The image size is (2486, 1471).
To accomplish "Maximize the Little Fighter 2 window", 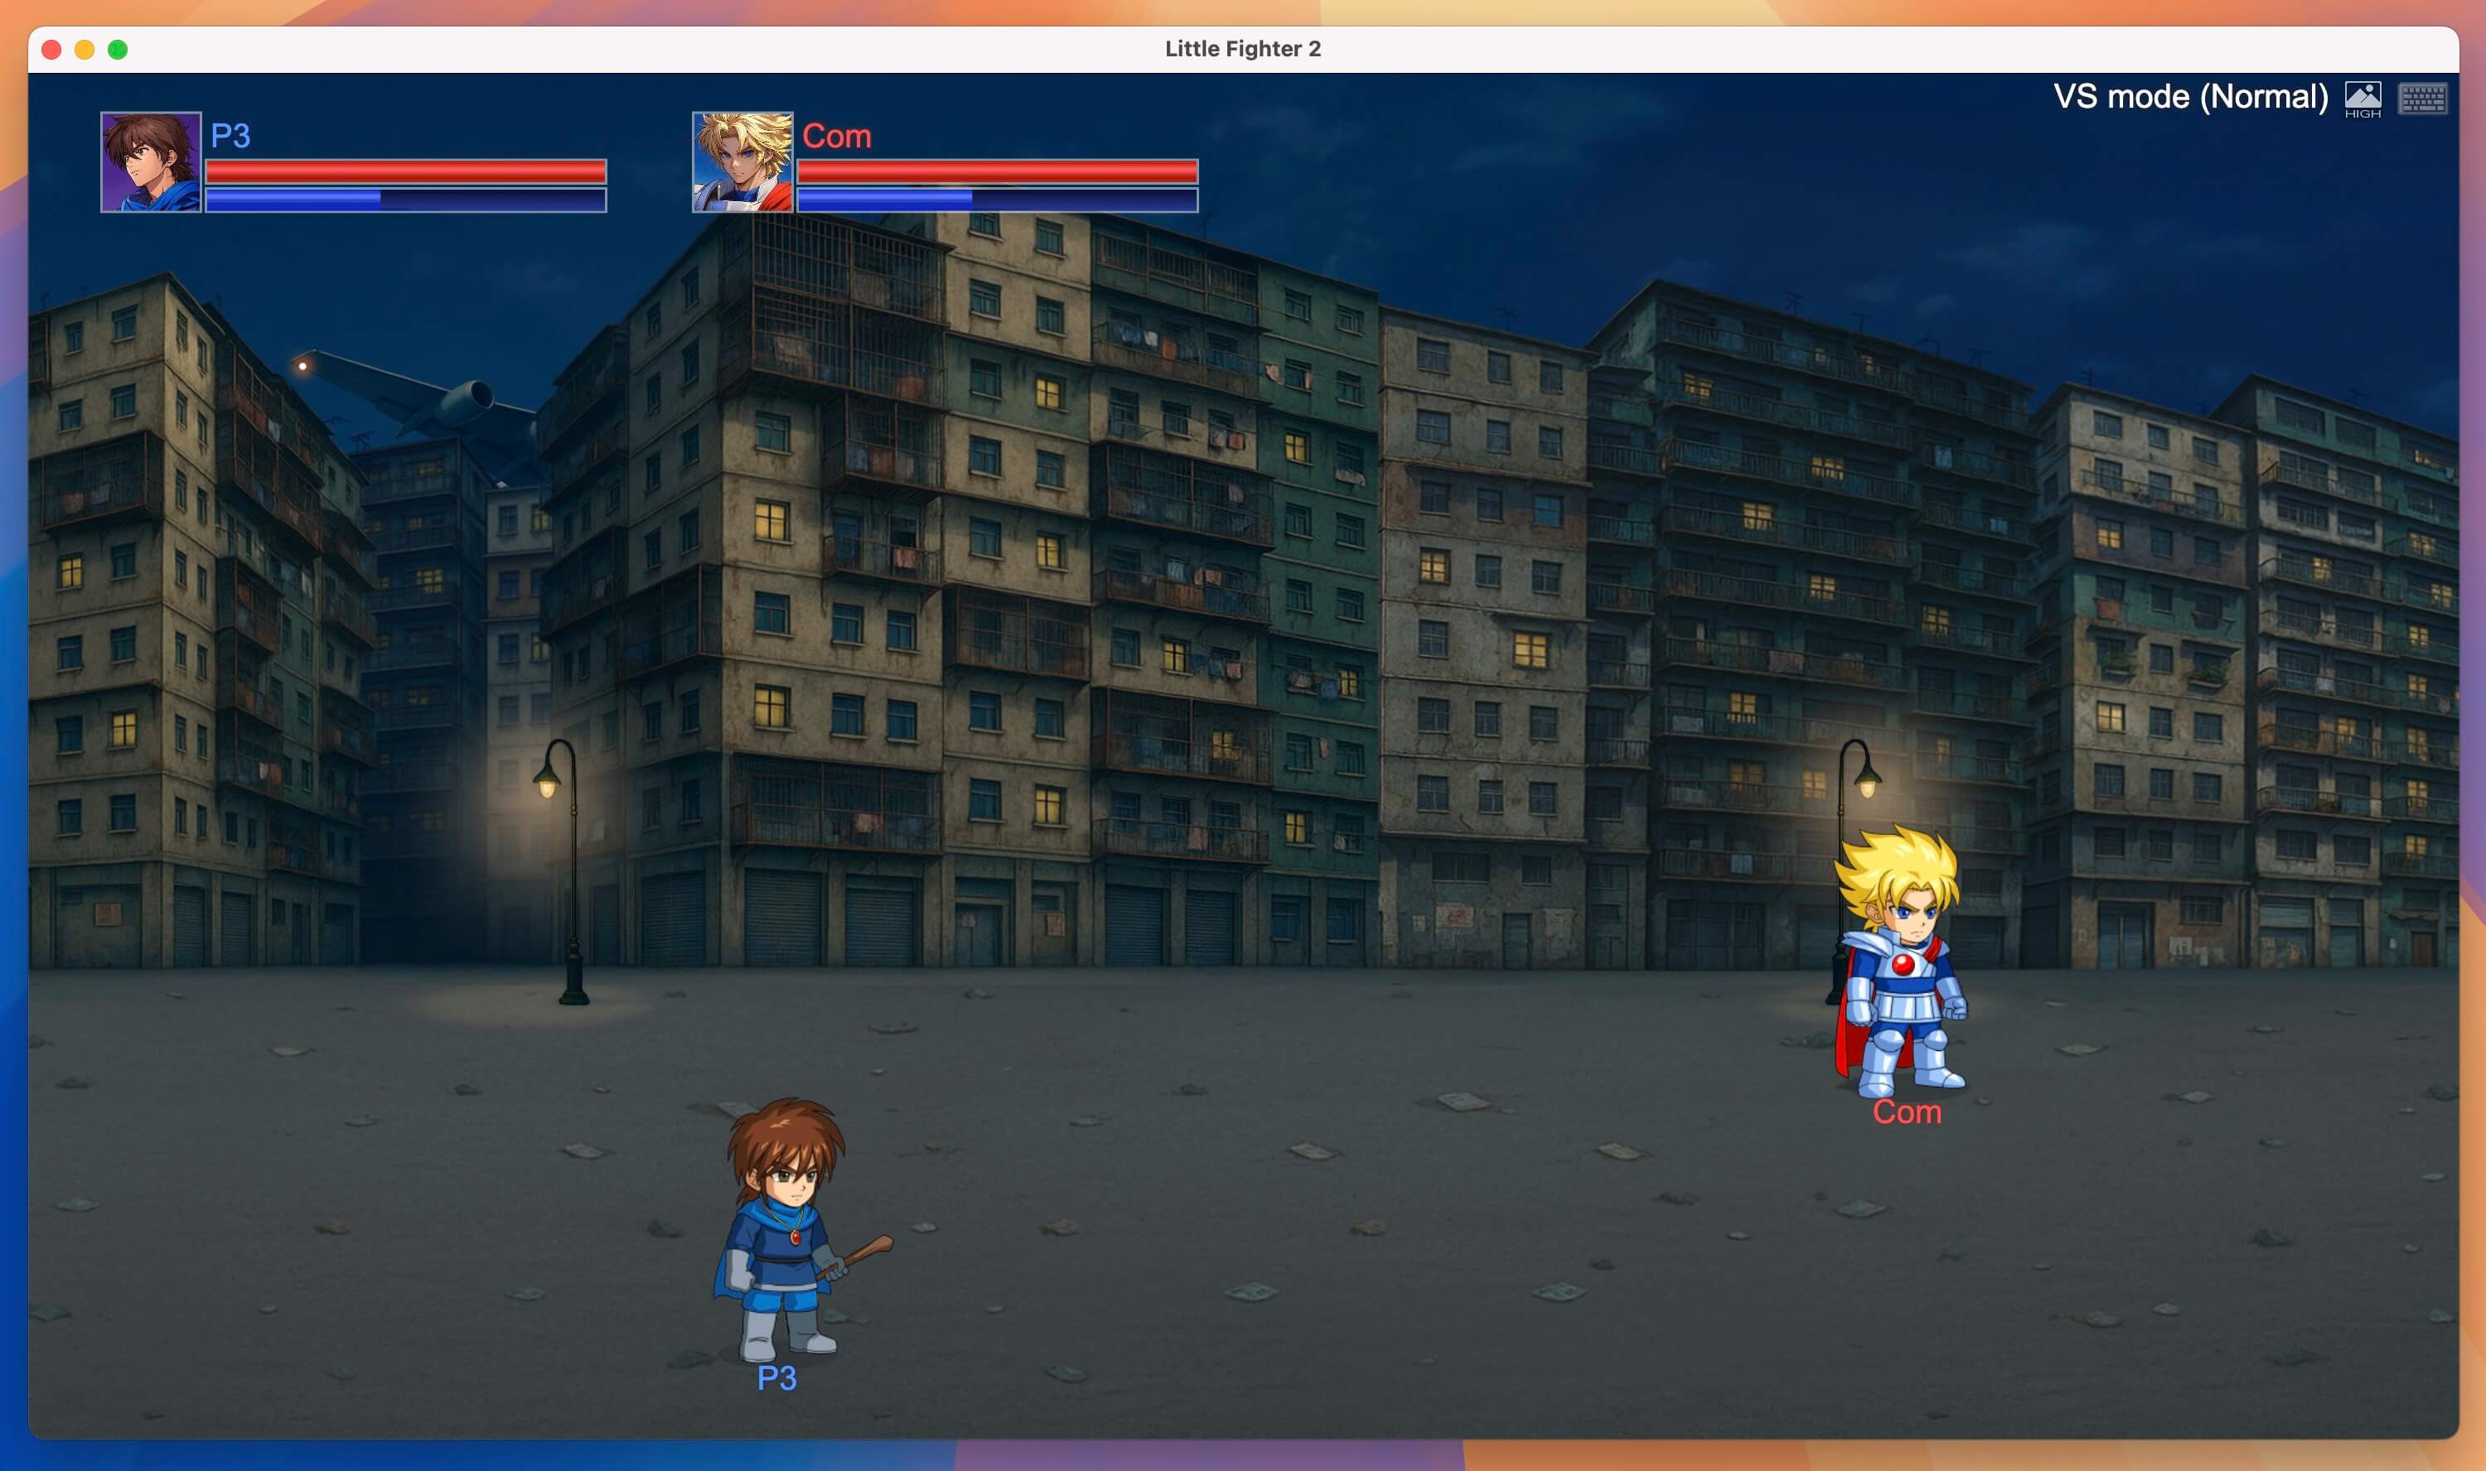I will tap(118, 50).
